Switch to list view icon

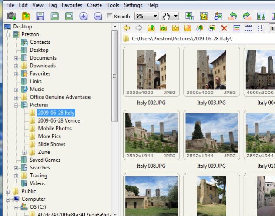[x=261, y=28]
